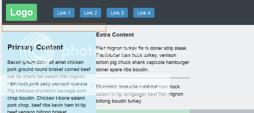Click inside the orange outlined empty box
Image resolution: width=254 pixels, height=113 pixels.
pos(54,27)
